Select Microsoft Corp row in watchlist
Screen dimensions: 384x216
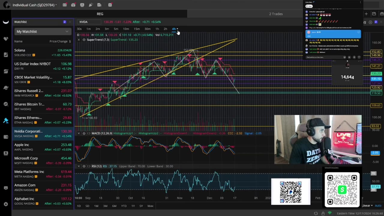42,160
